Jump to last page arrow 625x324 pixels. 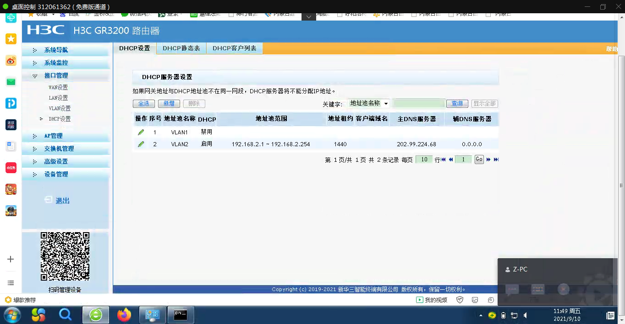coord(496,159)
